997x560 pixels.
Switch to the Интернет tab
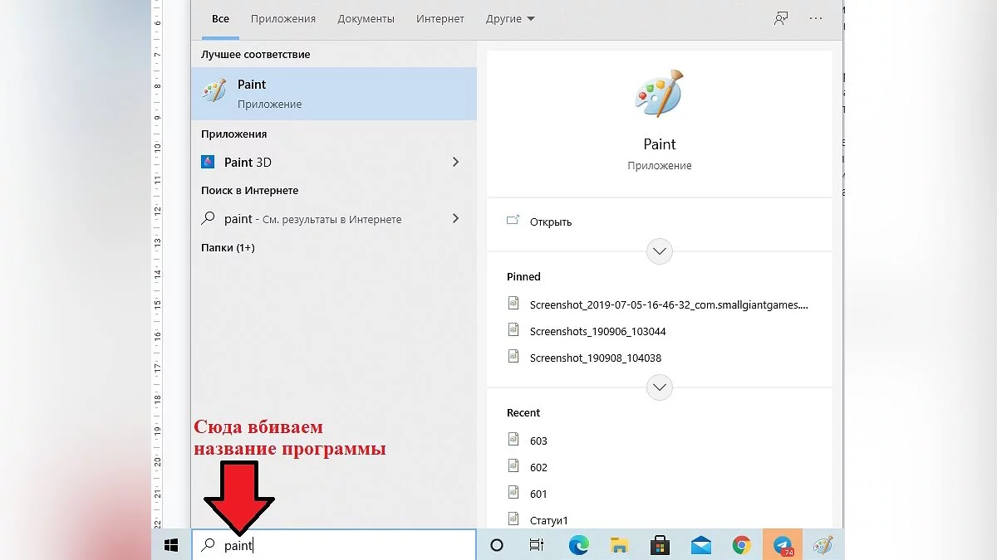click(440, 18)
